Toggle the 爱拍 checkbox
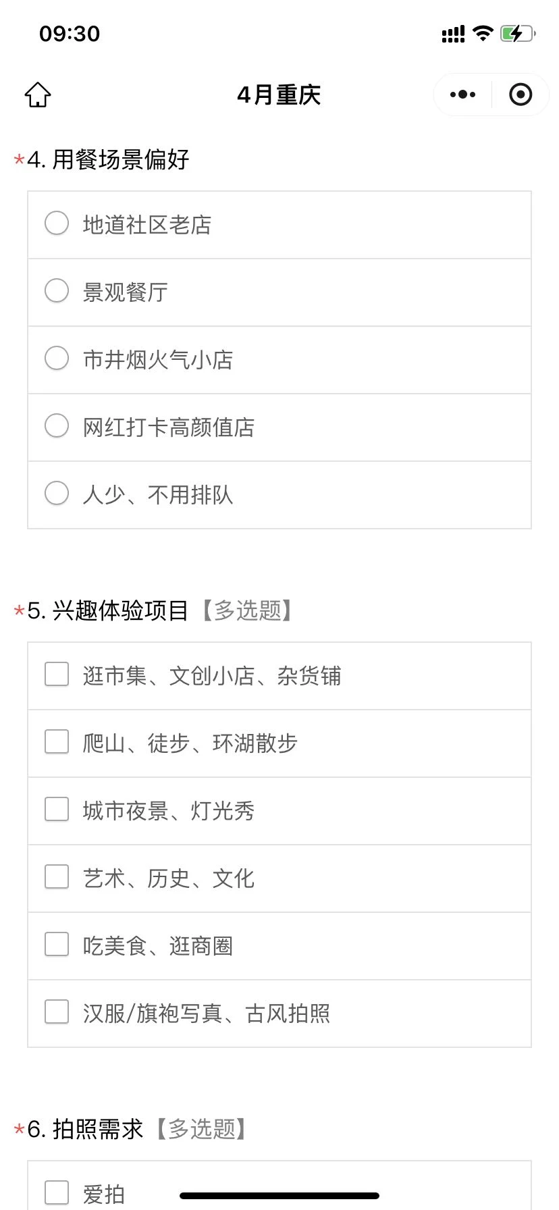 [x=57, y=1193]
